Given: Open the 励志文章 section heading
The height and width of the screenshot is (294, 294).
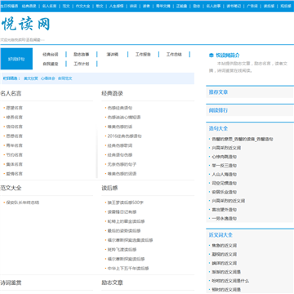Looking at the screenshot, I should pyautogui.click(x=113, y=283).
